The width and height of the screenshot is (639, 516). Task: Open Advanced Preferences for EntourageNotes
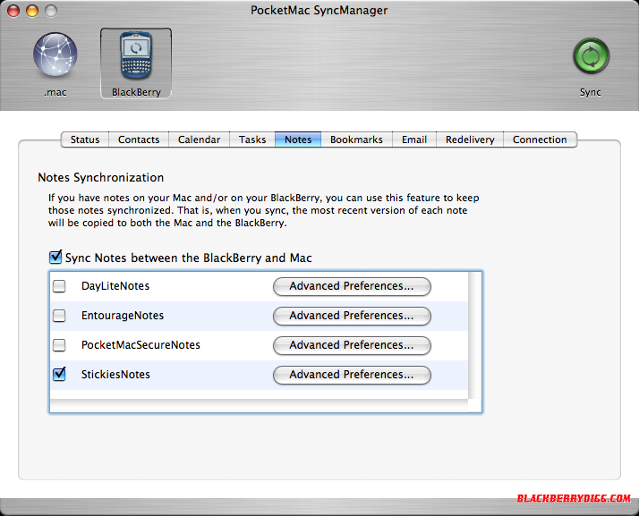click(352, 316)
